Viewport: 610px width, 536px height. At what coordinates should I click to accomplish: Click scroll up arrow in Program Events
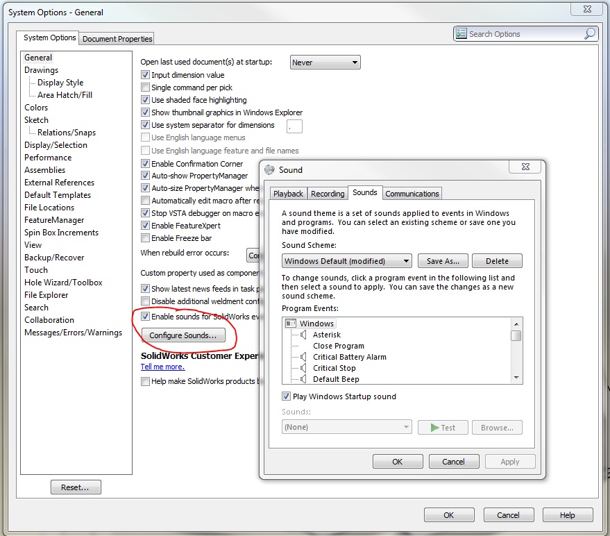pos(516,324)
